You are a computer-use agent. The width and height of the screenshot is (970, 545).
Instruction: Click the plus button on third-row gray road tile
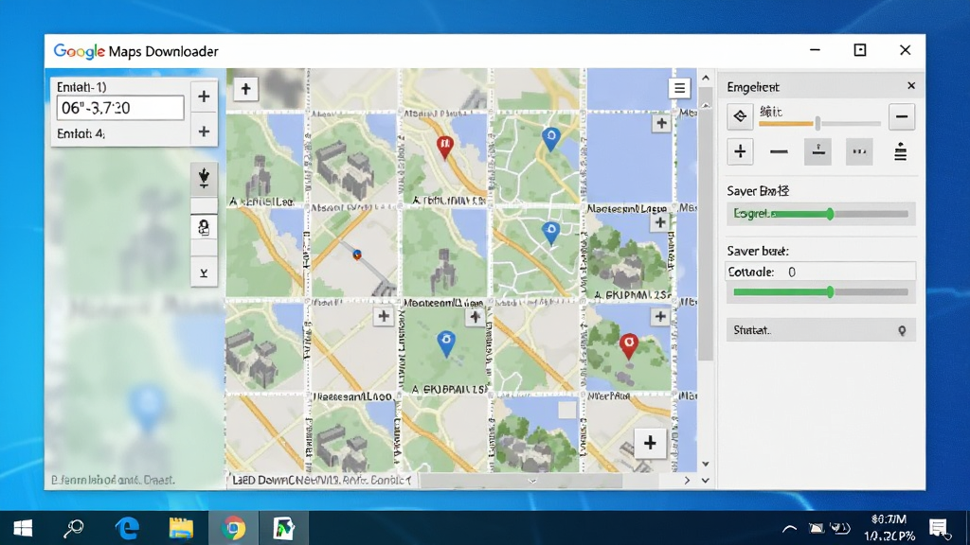pos(384,316)
